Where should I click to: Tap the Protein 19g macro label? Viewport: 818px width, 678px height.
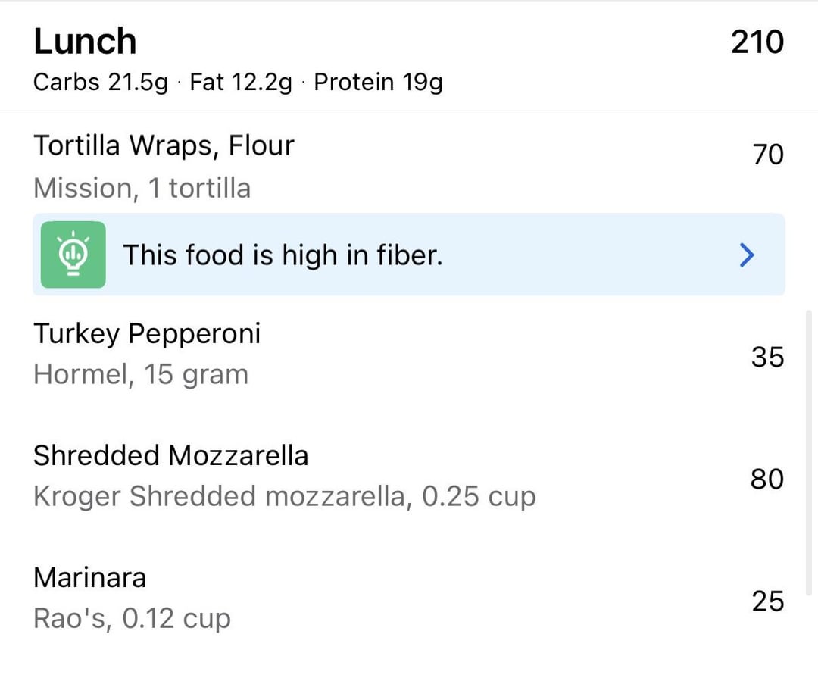[378, 83]
